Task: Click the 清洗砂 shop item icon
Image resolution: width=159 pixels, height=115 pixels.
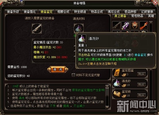Action: 117,83
